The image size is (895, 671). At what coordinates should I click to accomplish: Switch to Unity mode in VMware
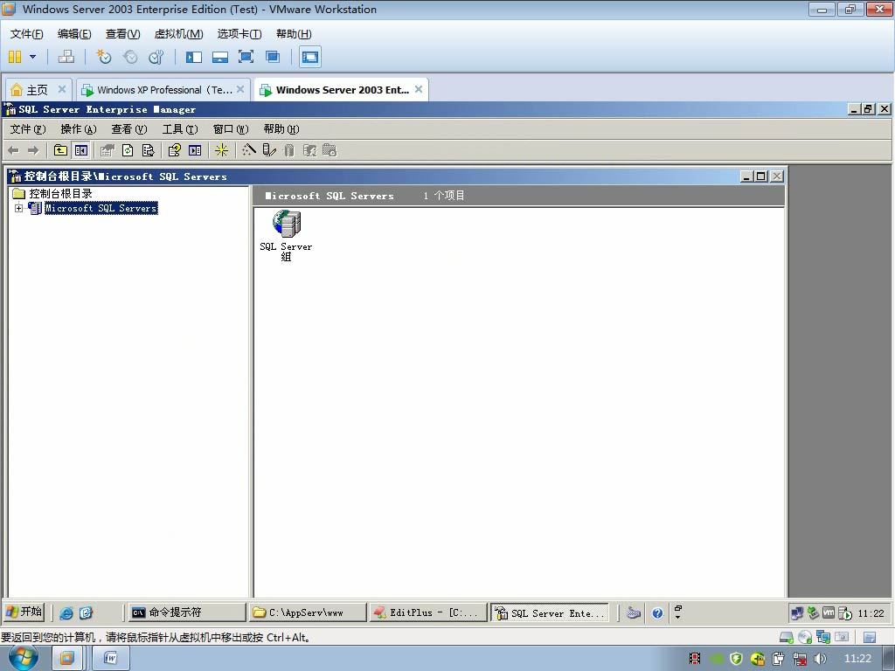273,57
